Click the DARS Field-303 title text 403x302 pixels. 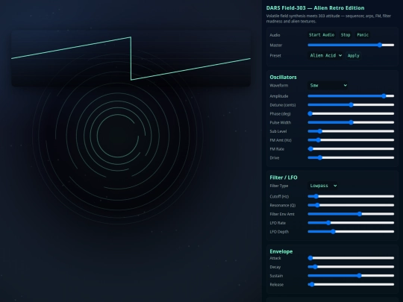point(315,8)
